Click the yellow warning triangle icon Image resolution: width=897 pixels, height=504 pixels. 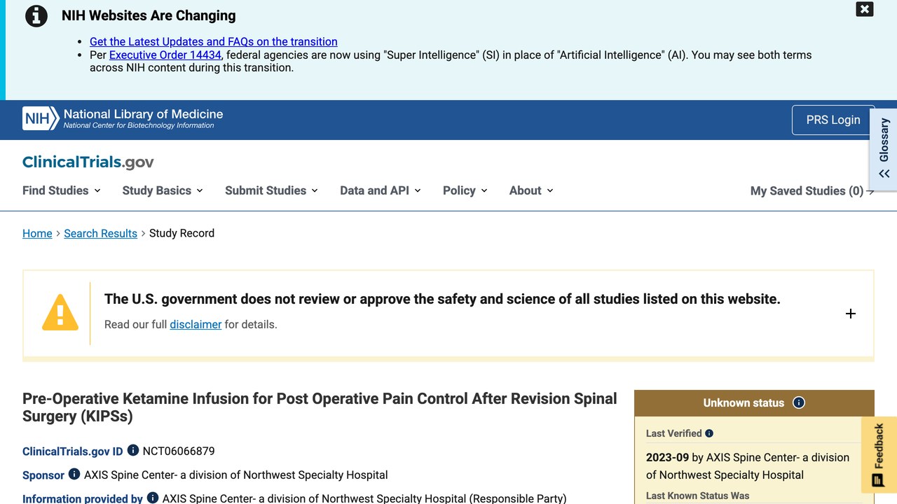pos(60,312)
